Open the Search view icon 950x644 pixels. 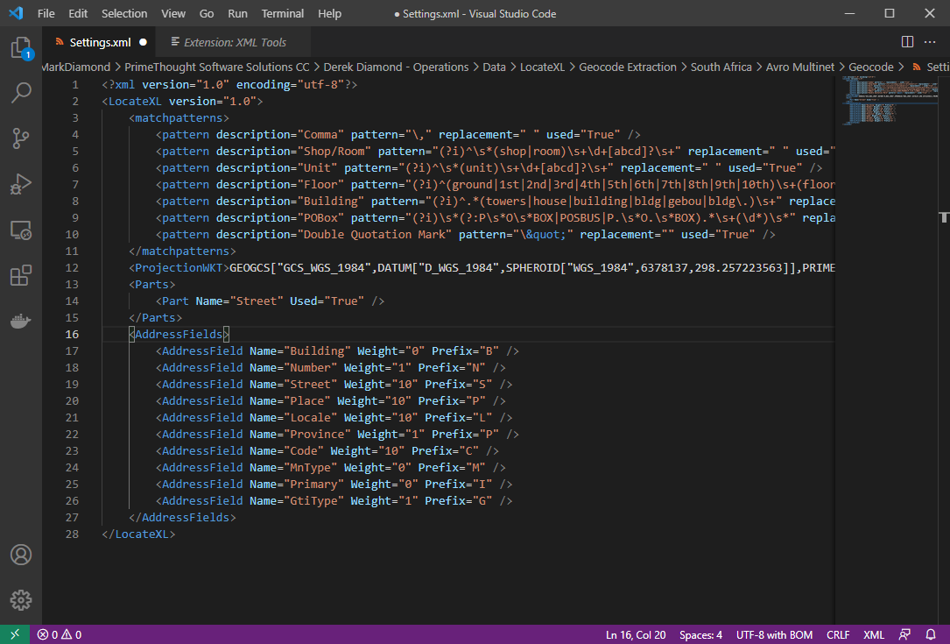click(21, 93)
